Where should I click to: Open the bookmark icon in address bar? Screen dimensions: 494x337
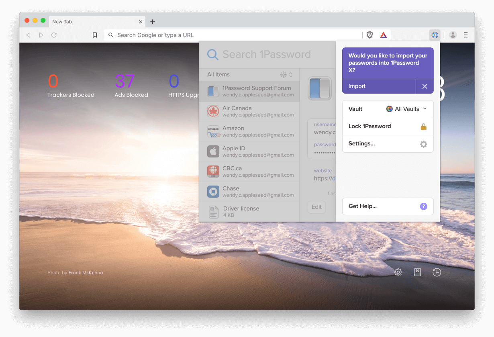point(95,35)
